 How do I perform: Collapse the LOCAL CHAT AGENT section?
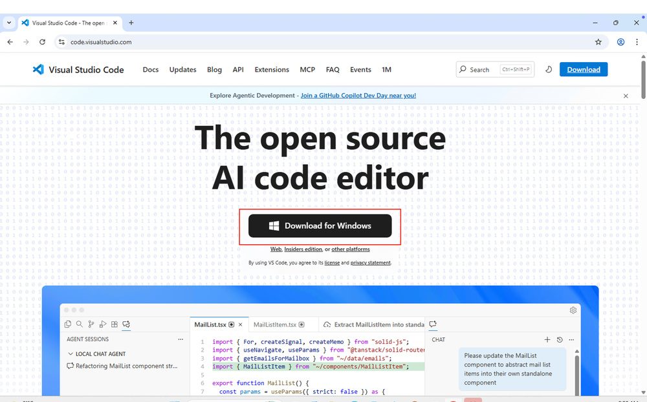pyautogui.click(x=71, y=354)
